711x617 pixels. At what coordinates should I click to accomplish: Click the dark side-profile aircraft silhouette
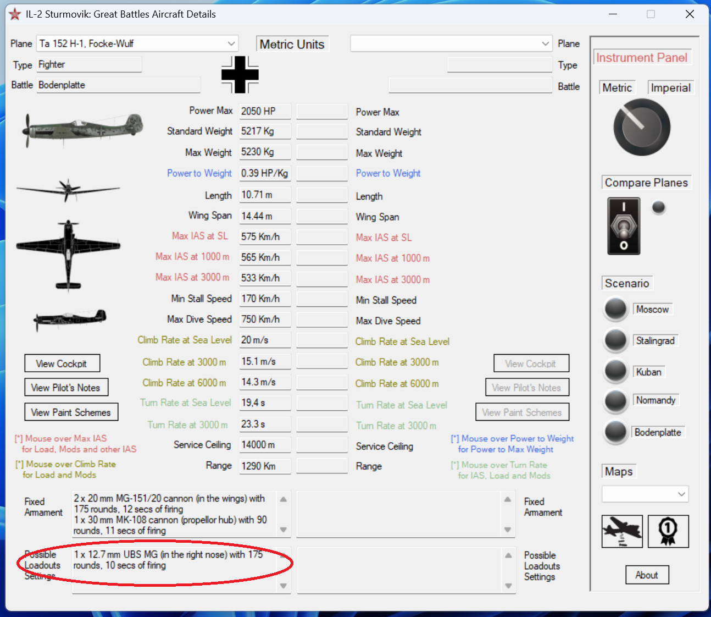click(70, 319)
